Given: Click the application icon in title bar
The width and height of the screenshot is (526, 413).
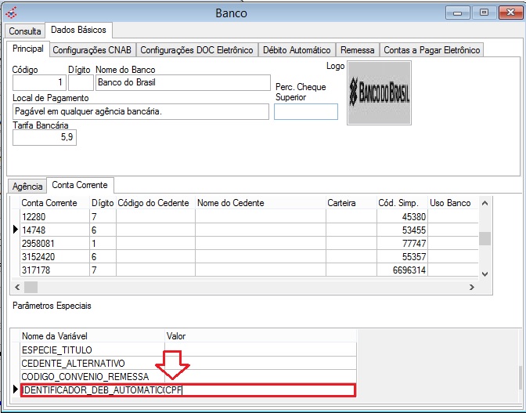Looking at the screenshot, I should 11,13.
